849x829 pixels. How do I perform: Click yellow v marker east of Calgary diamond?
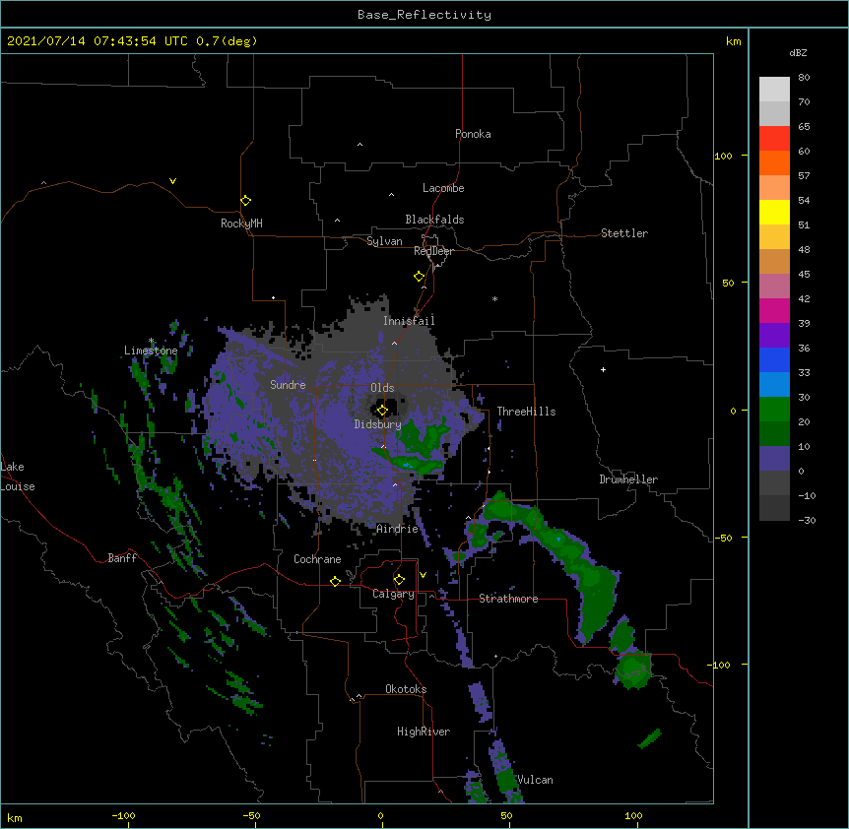423,575
